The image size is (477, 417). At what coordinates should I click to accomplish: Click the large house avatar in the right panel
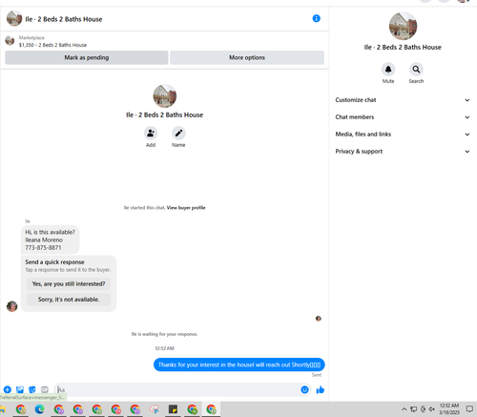pos(403,26)
